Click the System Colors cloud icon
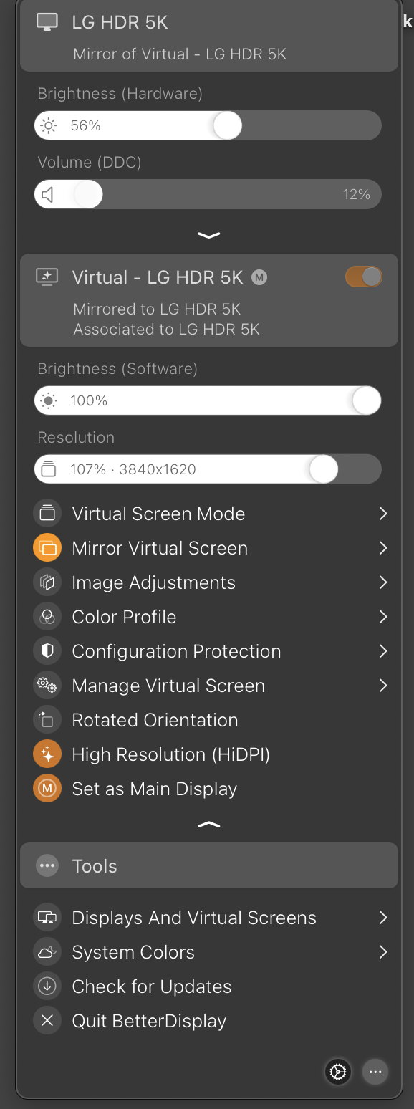Viewport: 414px width, 1109px height. [x=47, y=952]
